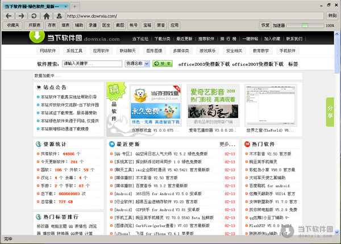Toggle the 禁音 mute toolbar button

(161, 26)
